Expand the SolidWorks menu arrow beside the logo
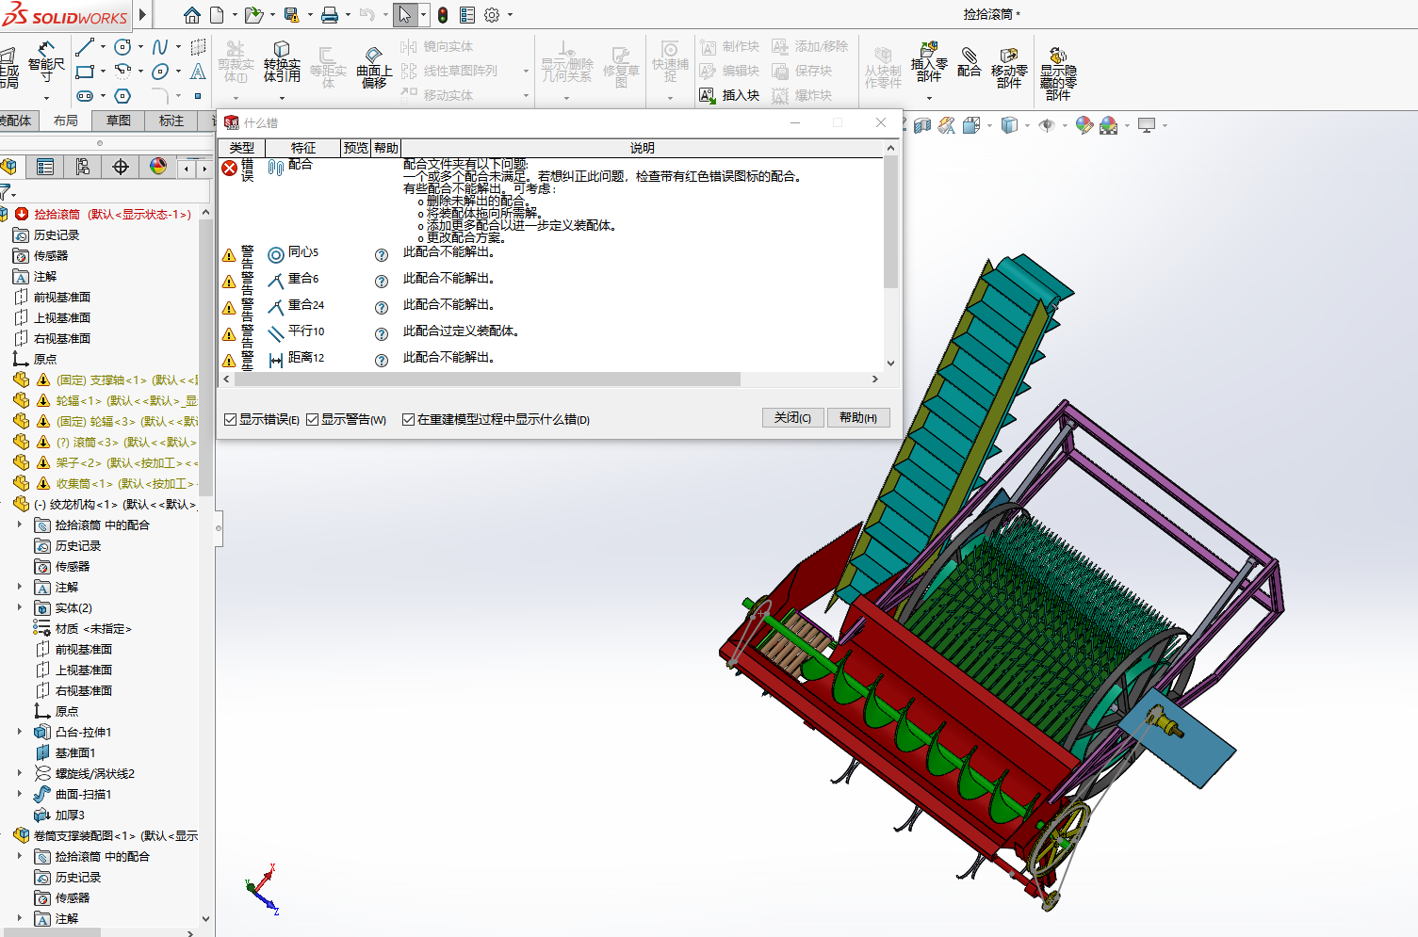Viewport: 1418px width, 937px height. click(x=142, y=15)
